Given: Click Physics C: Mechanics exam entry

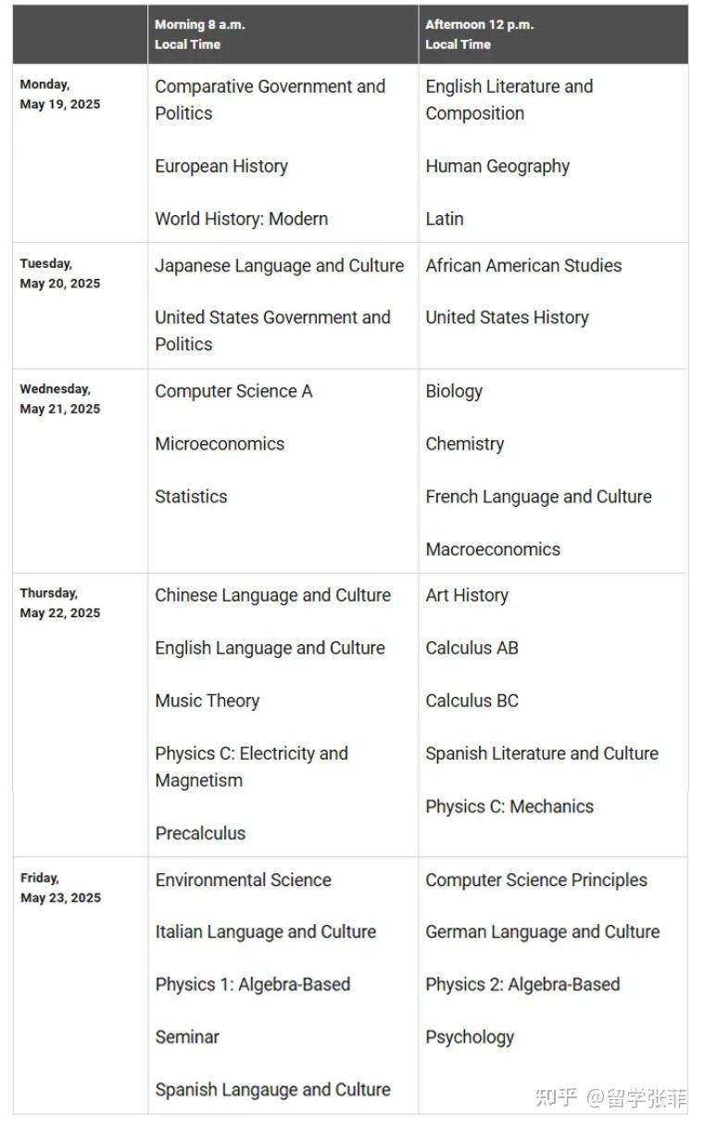Looking at the screenshot, I should (x=509, y=806).
